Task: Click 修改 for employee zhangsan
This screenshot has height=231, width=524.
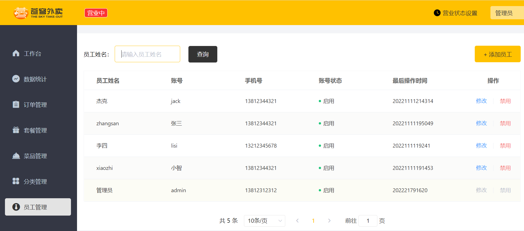Action: 481,123
